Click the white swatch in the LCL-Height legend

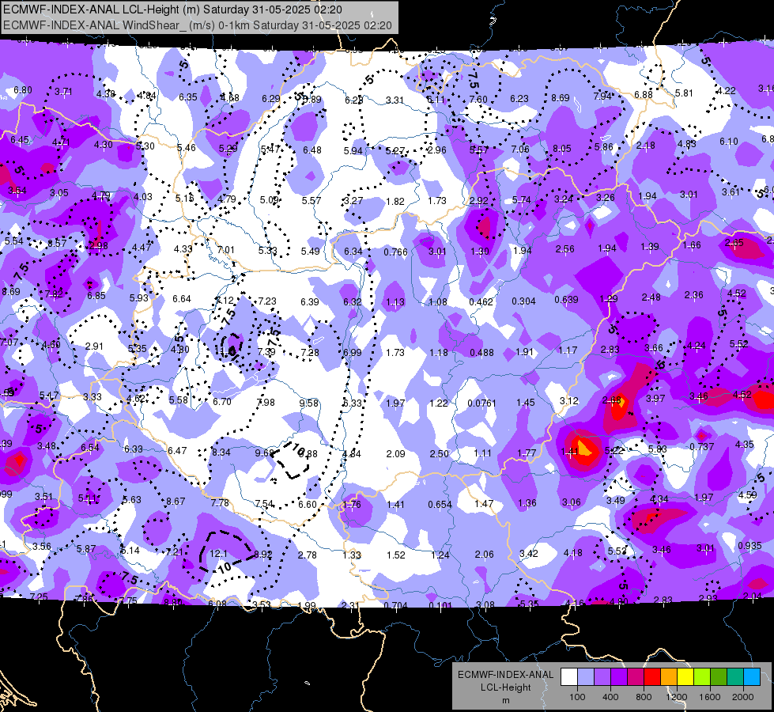569,677
